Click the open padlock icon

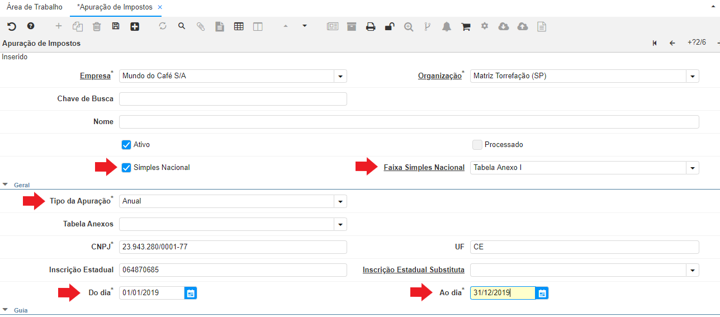pyautogui.click(x=390, y=26)
